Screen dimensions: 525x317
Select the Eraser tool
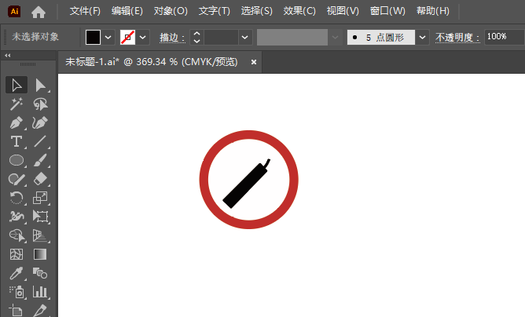(41, 179)
